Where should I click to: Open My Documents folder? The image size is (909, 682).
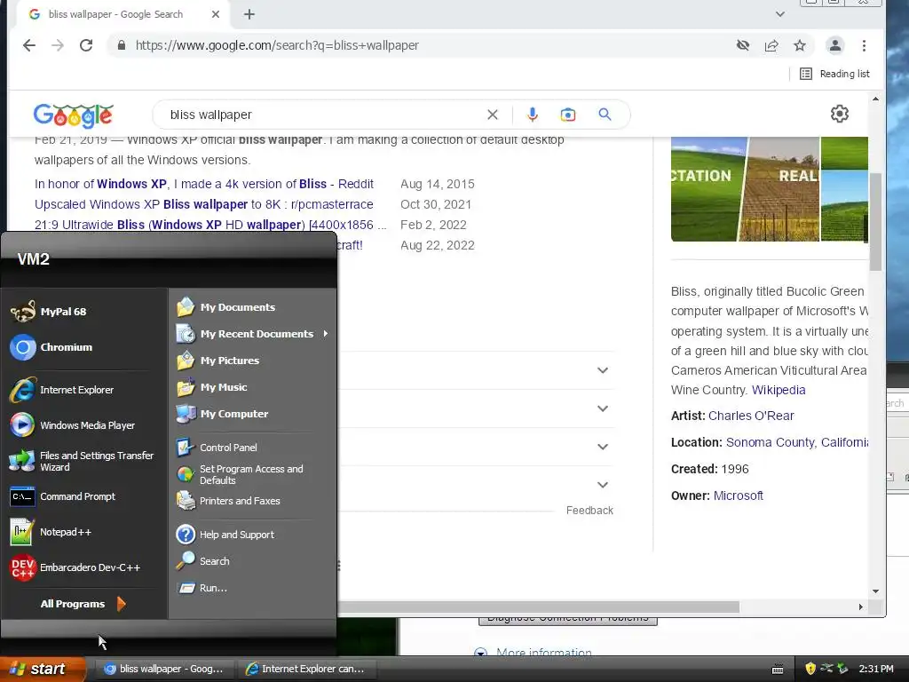(225, 306)
